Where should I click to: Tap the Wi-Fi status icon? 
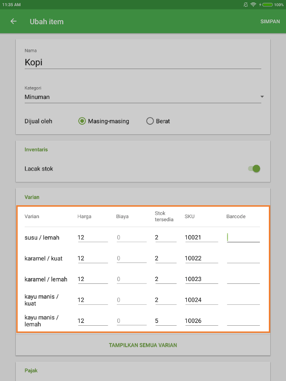pos(254,4)
